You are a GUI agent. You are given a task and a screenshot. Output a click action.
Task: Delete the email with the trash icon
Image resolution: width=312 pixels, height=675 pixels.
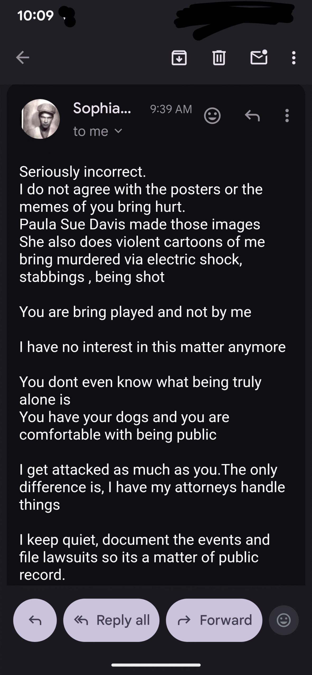pos(219,57)
